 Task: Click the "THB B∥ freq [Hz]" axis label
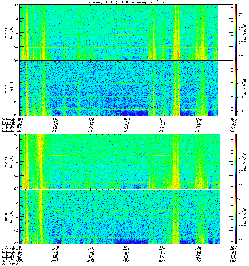point(9,88)
